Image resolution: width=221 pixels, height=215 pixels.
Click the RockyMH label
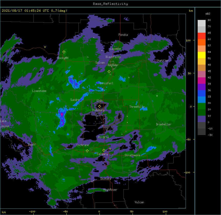pos(63,58)
